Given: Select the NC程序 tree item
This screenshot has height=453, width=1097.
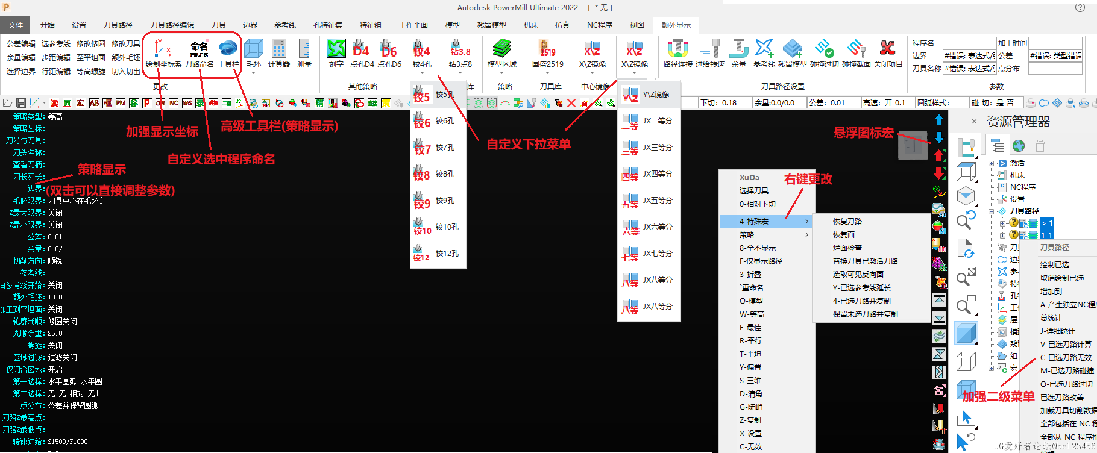Looking at the screenshot, I should point(1022,187).
